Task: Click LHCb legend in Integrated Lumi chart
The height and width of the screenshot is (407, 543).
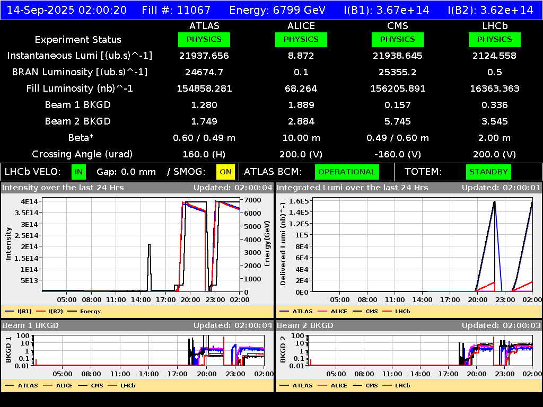Action: [x=397, y=311]
